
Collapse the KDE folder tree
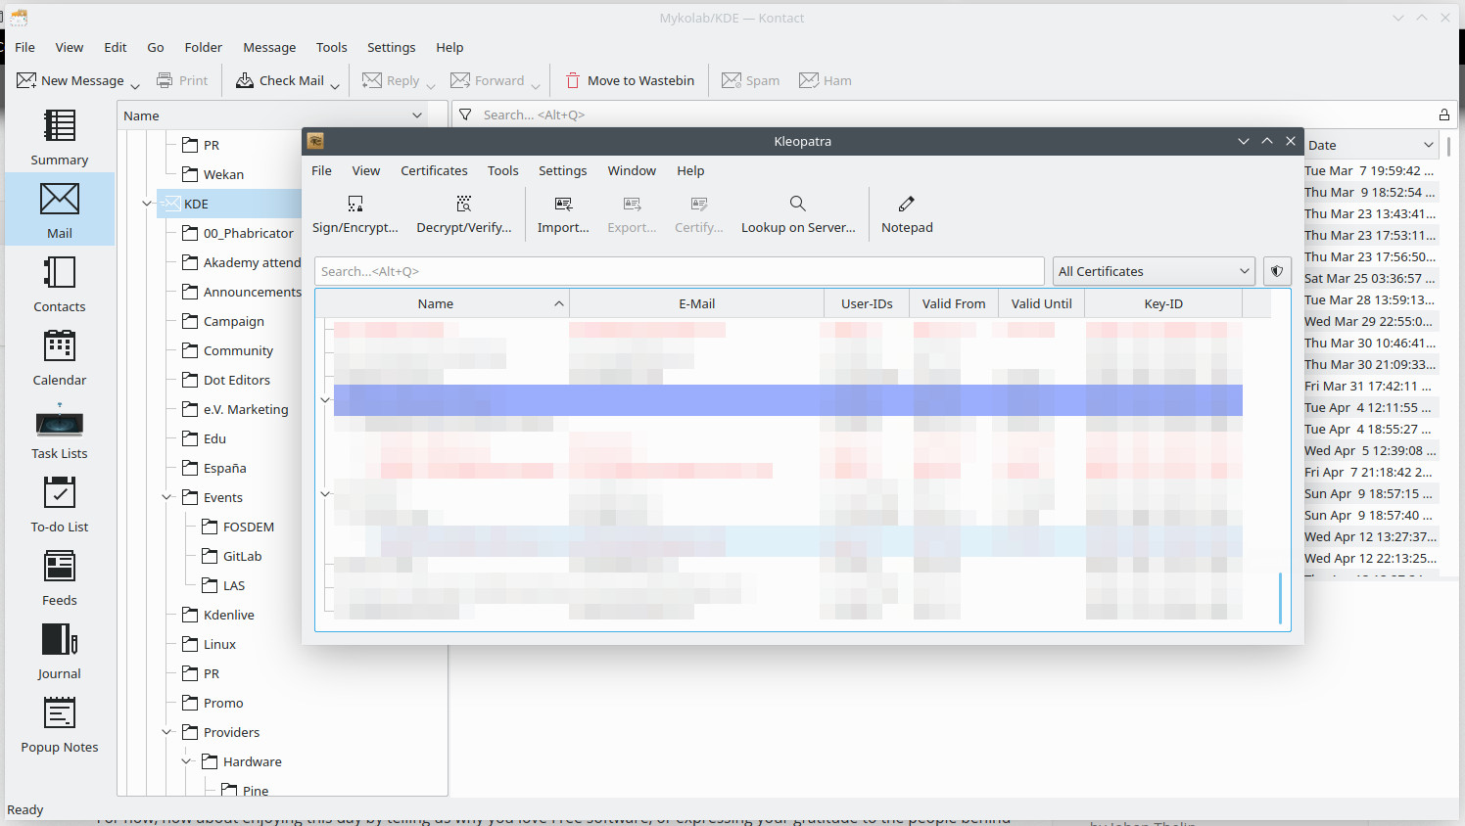(x=148, y=204)
